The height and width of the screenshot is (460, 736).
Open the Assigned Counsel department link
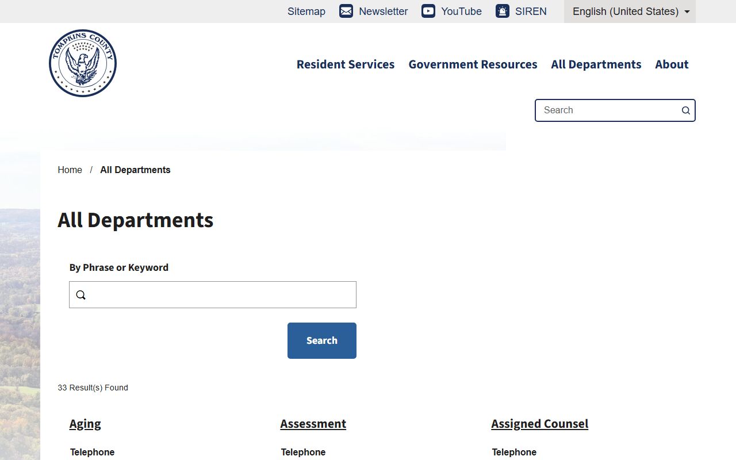540,424
